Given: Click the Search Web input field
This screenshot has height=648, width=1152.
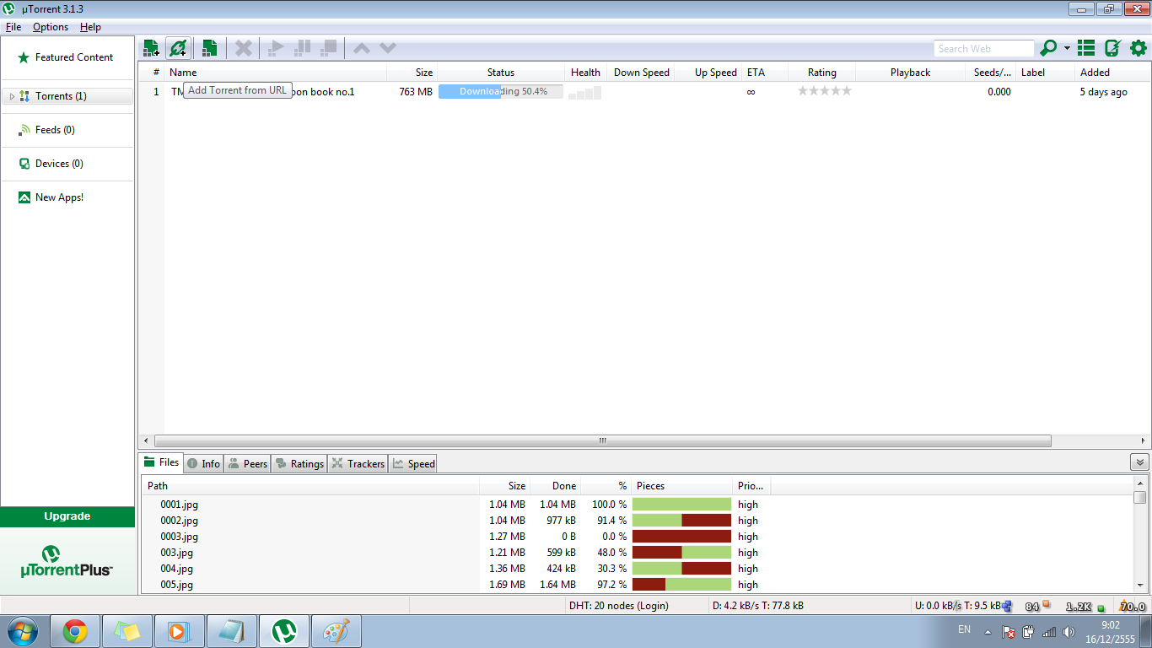Looking at the screenshot, I should click(x=983, y=49).
